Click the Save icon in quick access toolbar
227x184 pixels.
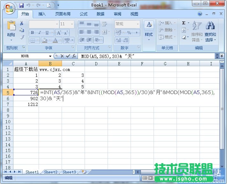21,5
